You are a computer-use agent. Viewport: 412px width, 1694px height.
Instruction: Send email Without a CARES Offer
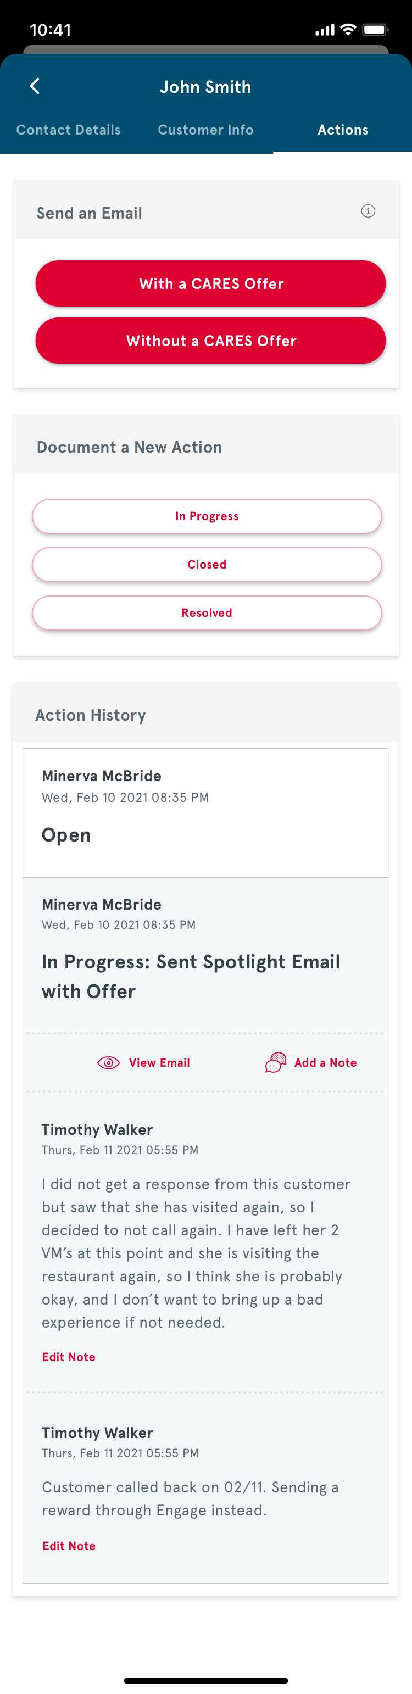tap(210, 341)
